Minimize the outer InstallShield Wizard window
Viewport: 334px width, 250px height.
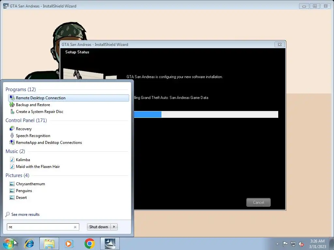click(304, 6)
